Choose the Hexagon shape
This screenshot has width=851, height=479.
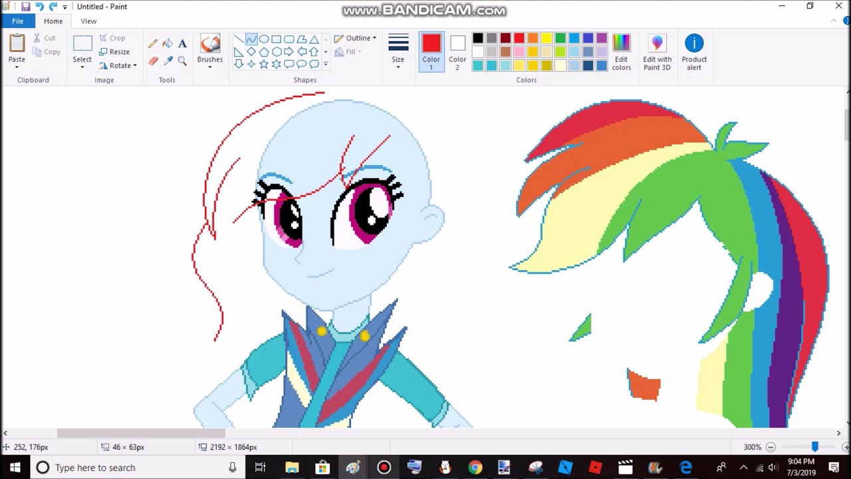point(277,52)
